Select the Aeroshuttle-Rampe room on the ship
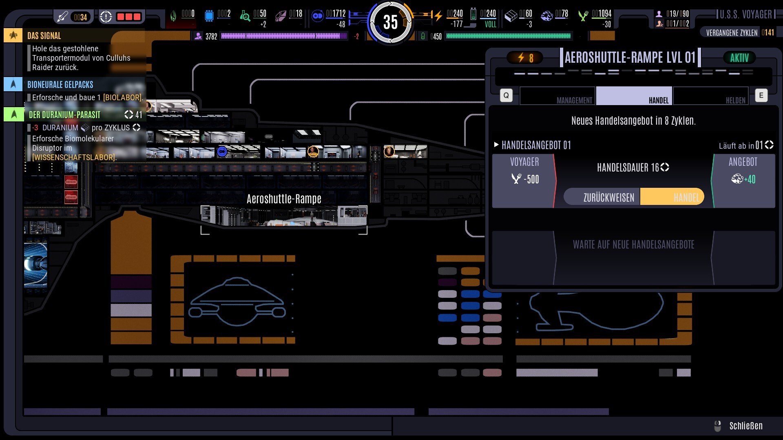 (x=284, y=216)
